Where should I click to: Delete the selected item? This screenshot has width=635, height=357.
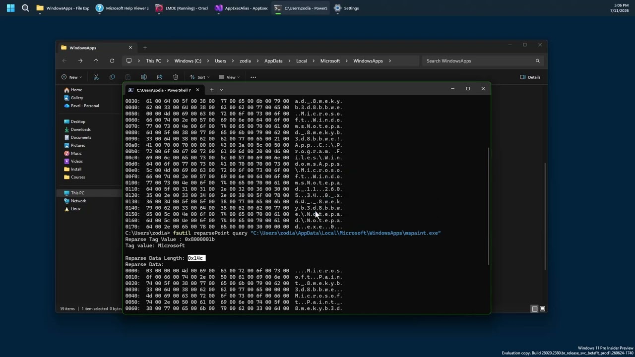(x=176, y=77)
